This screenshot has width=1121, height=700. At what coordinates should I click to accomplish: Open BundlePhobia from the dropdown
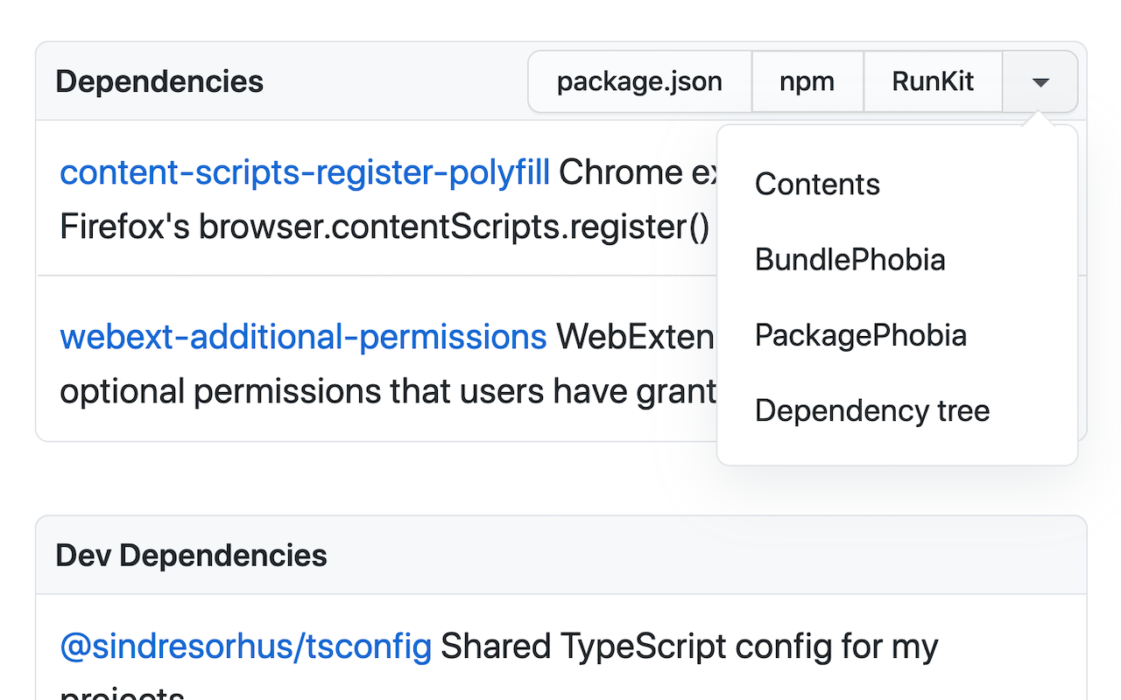coord(850,259)
